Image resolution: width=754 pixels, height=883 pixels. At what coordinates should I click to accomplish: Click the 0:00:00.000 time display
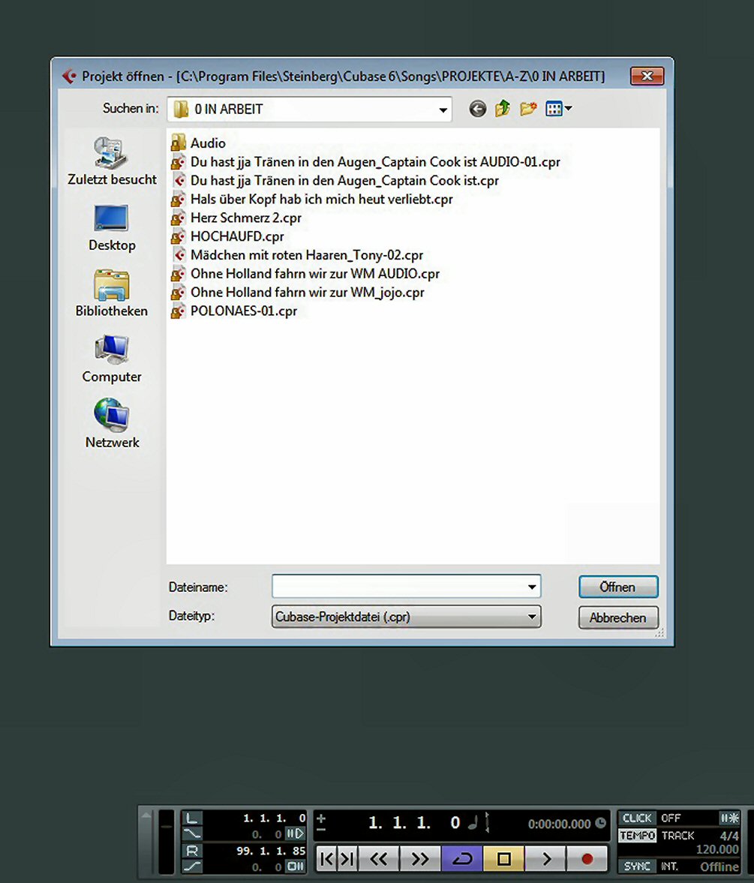pyautogui.click(x=559, y=824)
